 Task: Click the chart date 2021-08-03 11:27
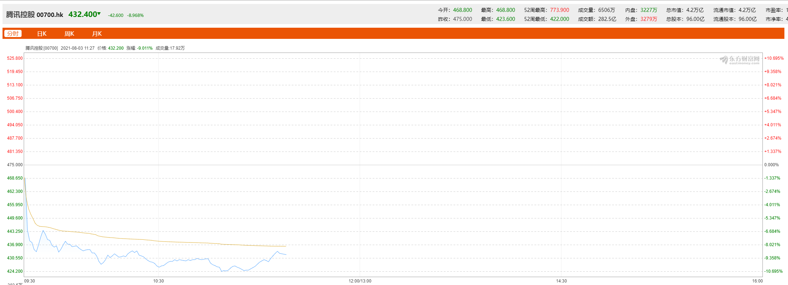pyautogui.click(x=78, y=48)
